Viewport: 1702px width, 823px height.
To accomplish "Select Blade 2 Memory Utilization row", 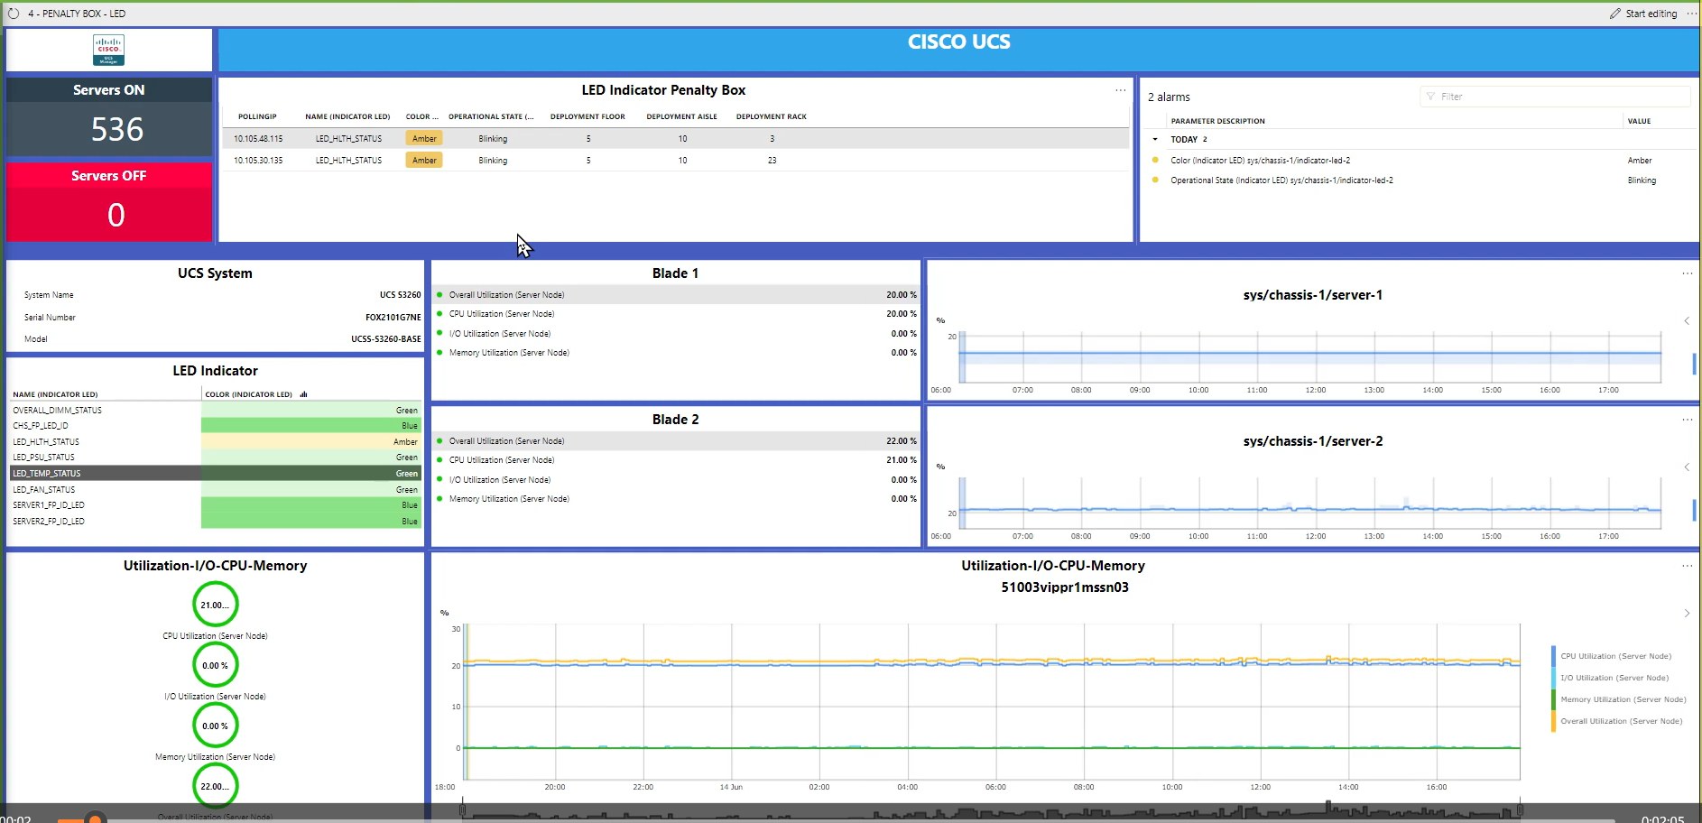I will pos(676,499).
